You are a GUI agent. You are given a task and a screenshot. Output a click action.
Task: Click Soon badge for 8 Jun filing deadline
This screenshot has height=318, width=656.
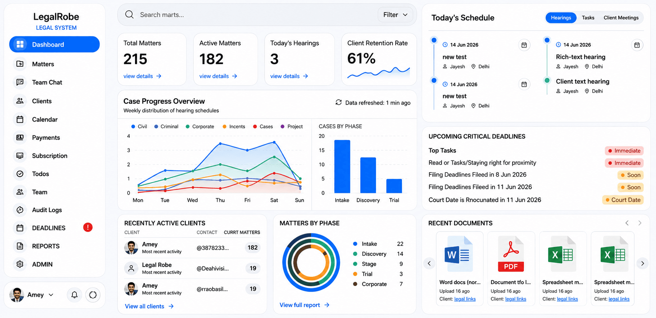coord(631,175)
